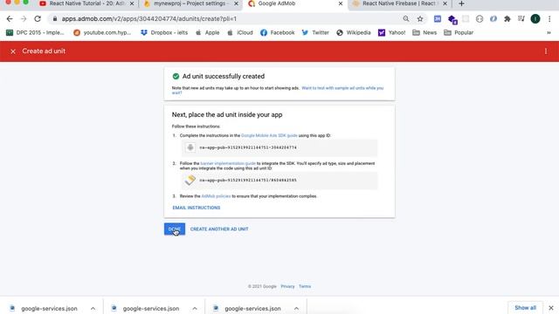Click the blue DONE button
Image resolution: width=559 pixels, height=314 pixels.
click(175, 229)
